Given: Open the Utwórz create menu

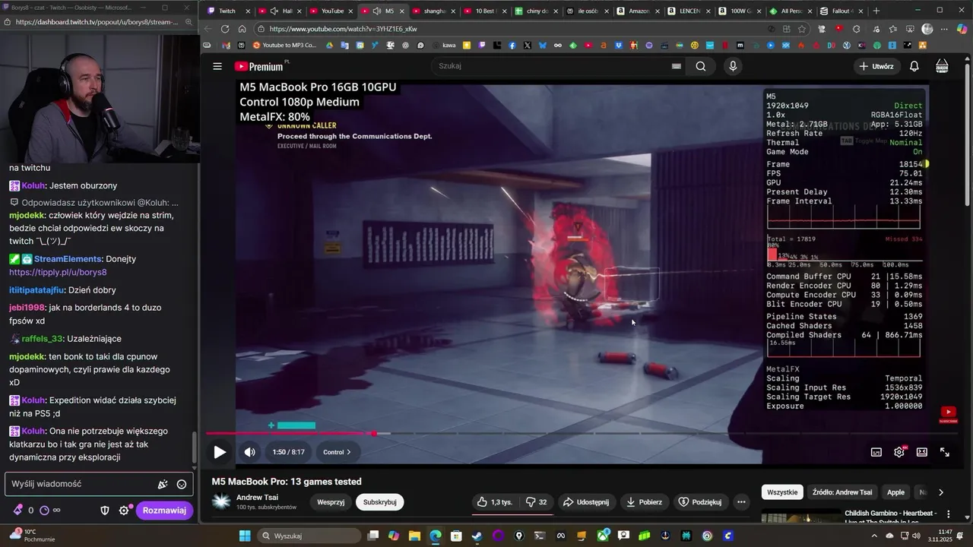Looking at the screenshot, I should click(x=876, y=66).
